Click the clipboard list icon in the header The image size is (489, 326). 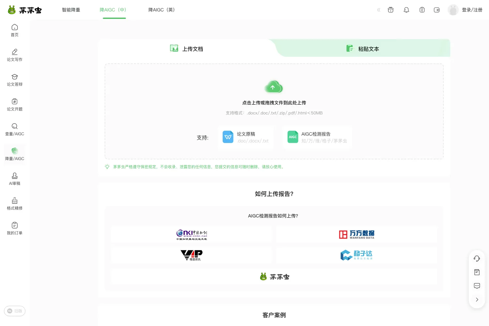coord(422,10)
